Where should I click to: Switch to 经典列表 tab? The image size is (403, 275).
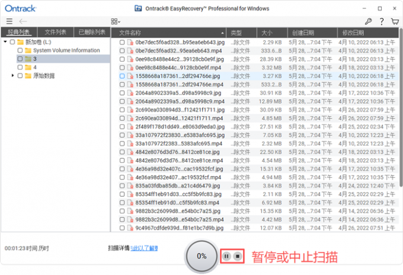point(19,33)
